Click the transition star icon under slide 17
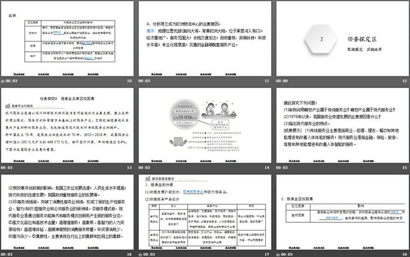This screenshot has width=410, height=257. tap(141, 255)
